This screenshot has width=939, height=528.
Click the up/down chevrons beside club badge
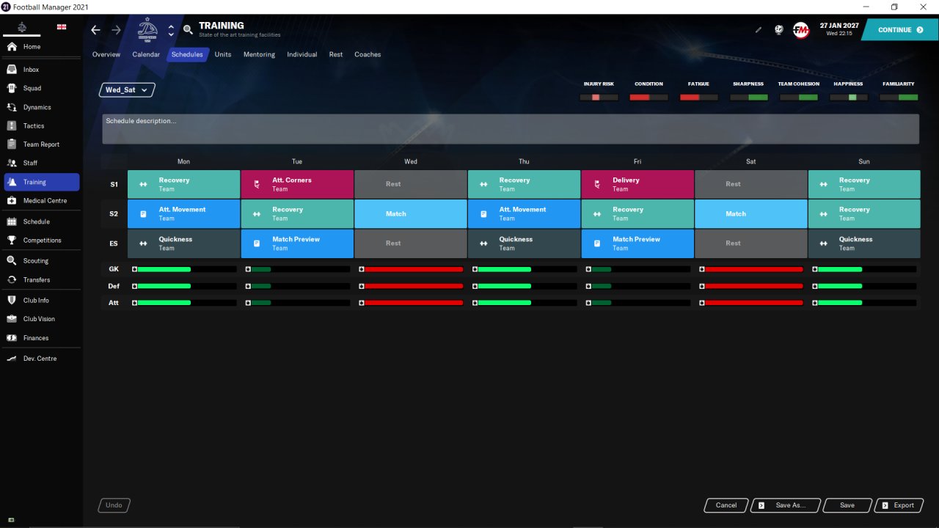[171, 30]
